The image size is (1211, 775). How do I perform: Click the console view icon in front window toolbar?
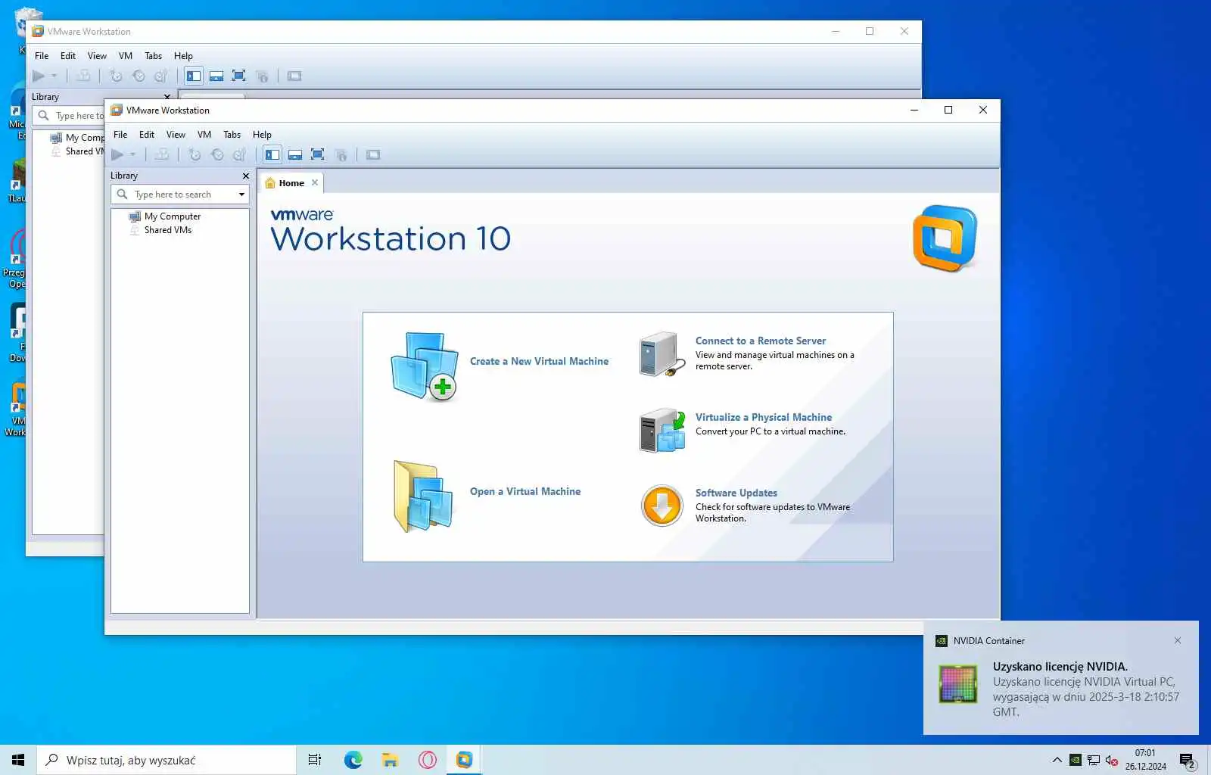(373, 155)
